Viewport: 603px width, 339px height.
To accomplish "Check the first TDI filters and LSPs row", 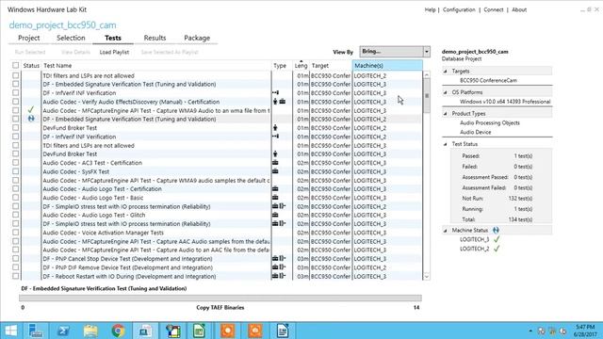I will point(15,75).
